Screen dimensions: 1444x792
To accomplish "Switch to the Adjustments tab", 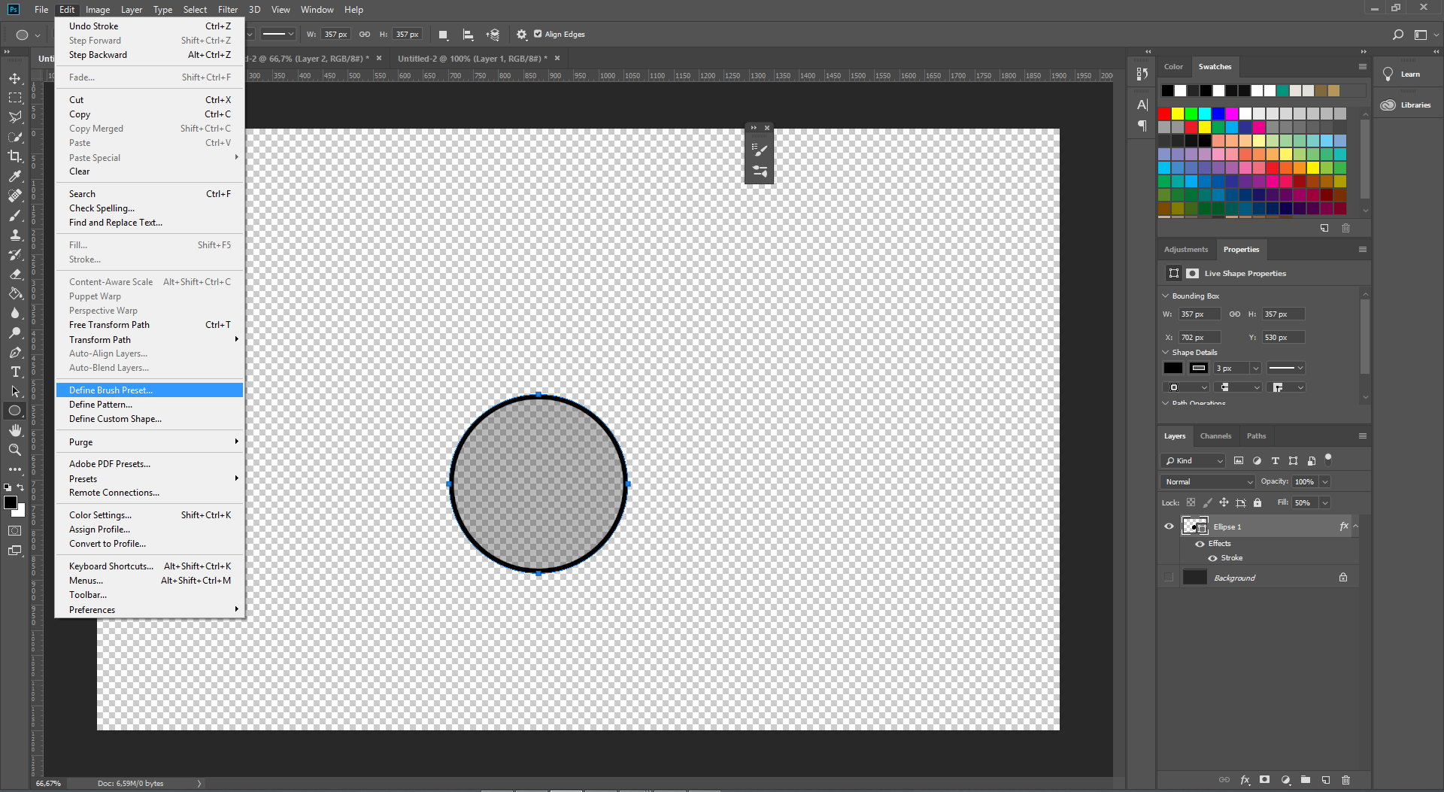I will click(1186, 250).
